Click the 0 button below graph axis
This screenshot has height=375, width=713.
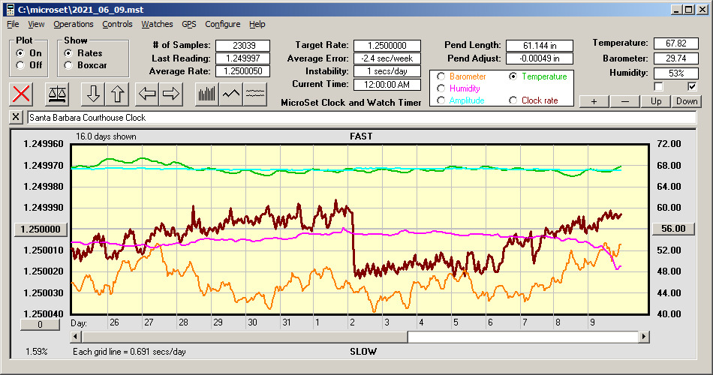tap(40, 325)
